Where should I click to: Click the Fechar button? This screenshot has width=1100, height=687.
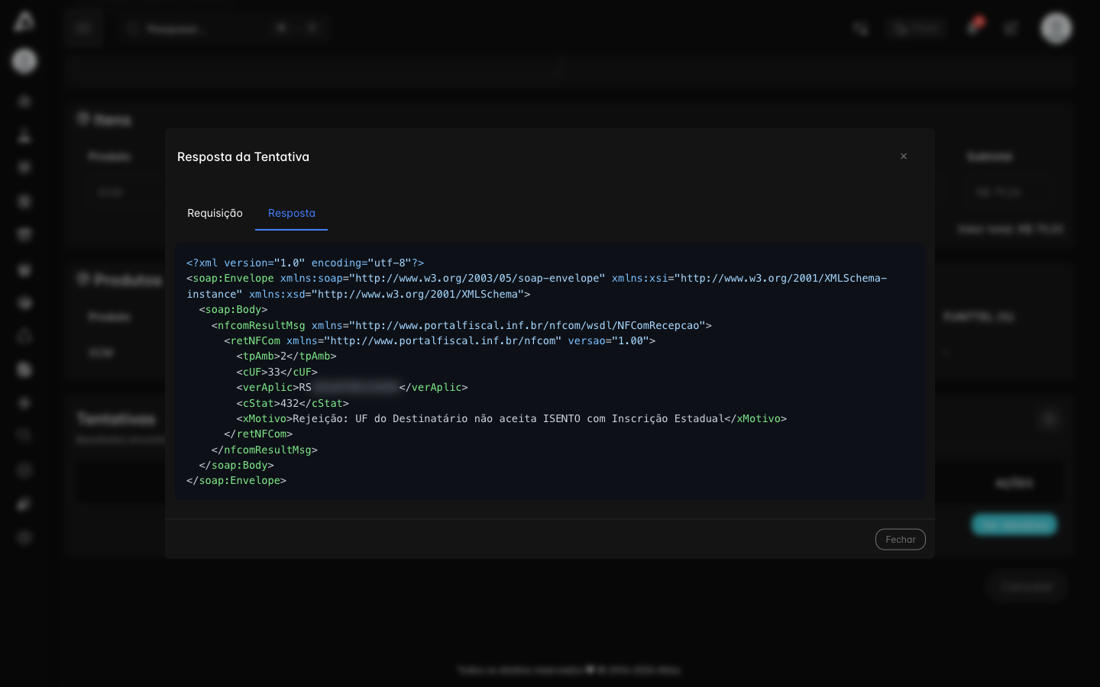point(900,540)
